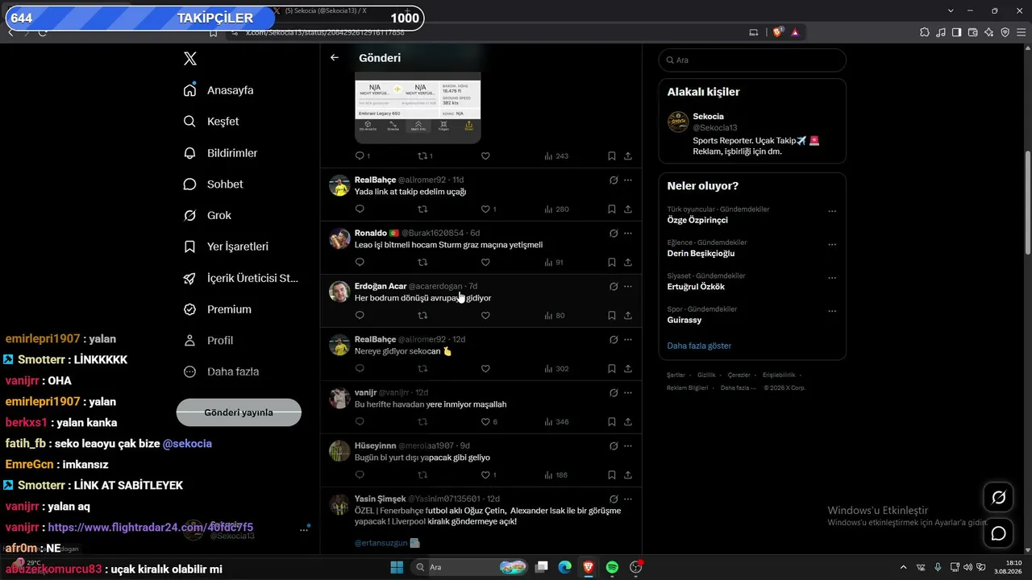This screenshot has height=580, width=1032.
Task: Open Keşfet from the sidebar
Action: [211, 122]
